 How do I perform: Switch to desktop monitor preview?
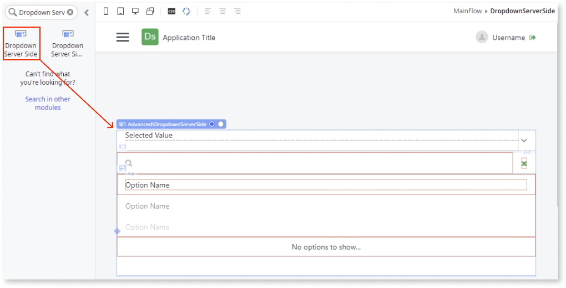pyautogui.click(x=135, y=11)
